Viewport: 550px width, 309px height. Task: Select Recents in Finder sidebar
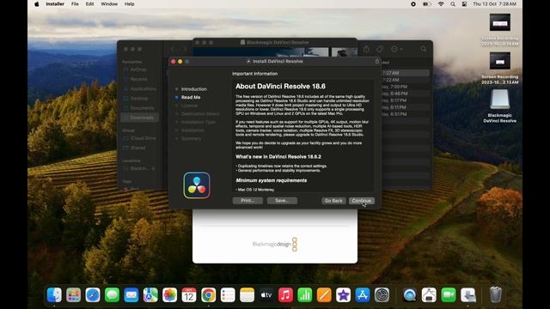pos(138,79)
